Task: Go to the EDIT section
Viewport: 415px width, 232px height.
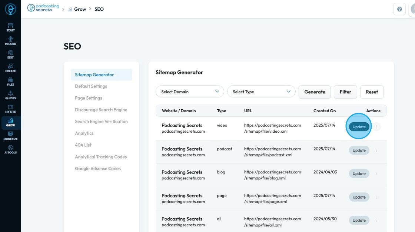Action: tap(10, 54)
